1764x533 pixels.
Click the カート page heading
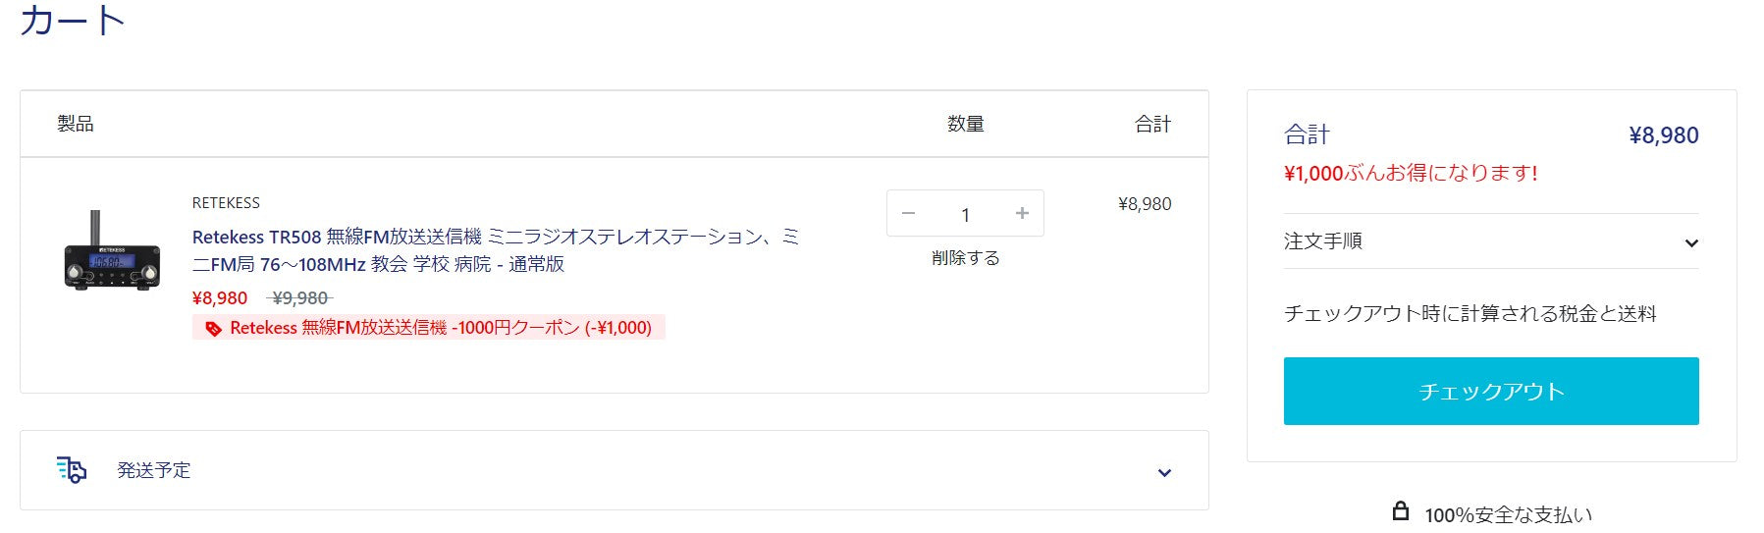click(73, 21)
